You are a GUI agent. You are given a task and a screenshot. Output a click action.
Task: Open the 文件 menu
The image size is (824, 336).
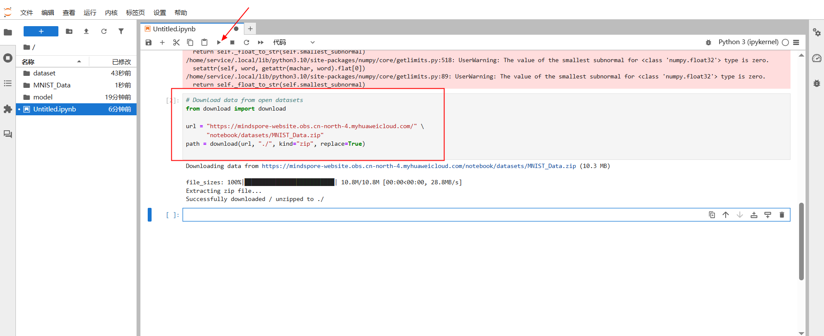(x=27, y=13)
